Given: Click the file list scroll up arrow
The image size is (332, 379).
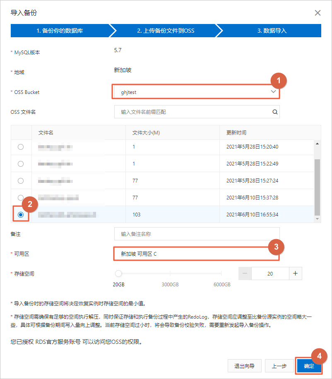Looking at the screenshot, I should click(317, 144).
